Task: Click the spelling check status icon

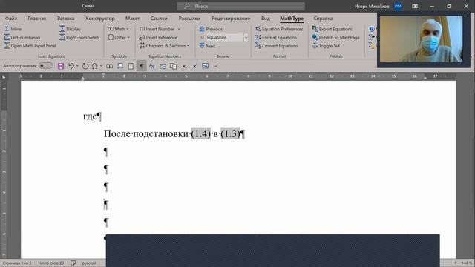Action: tap(73, 263)
